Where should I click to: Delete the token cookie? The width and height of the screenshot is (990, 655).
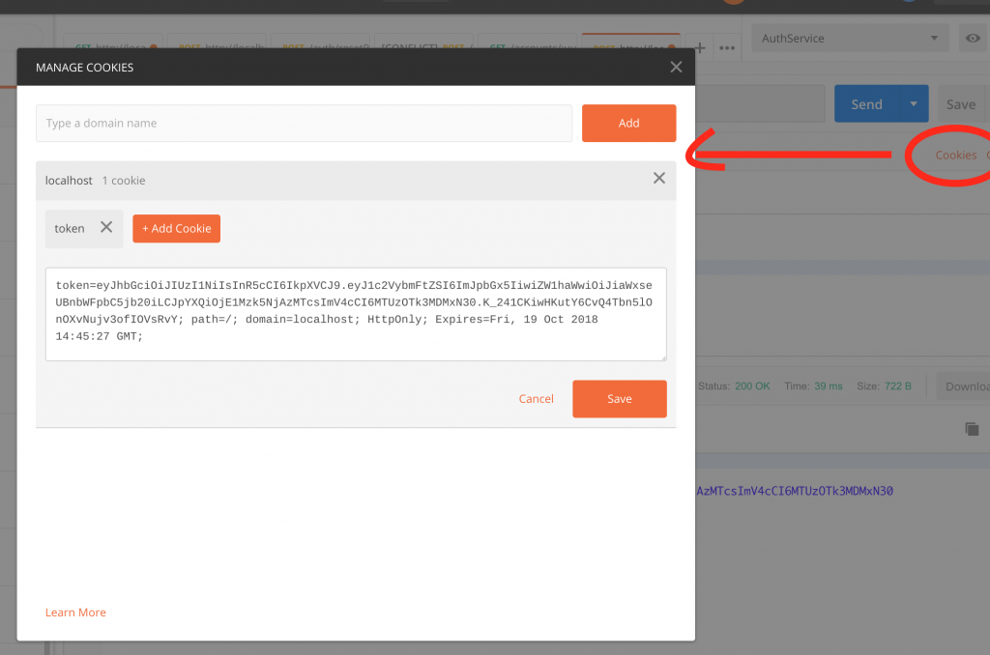tap(106, 227)
